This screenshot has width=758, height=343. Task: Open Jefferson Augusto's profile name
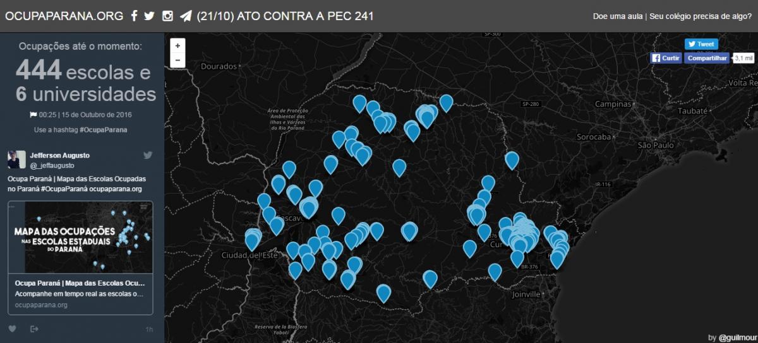[x=59, y=155]
